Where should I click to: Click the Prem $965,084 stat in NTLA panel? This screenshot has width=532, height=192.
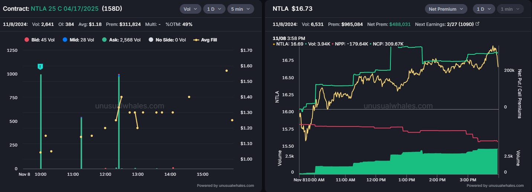pos(345,24)
